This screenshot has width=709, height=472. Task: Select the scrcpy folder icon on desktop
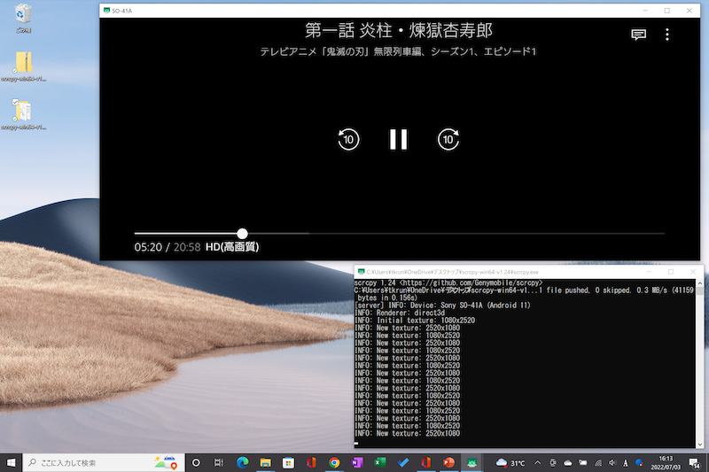(24, 112)
